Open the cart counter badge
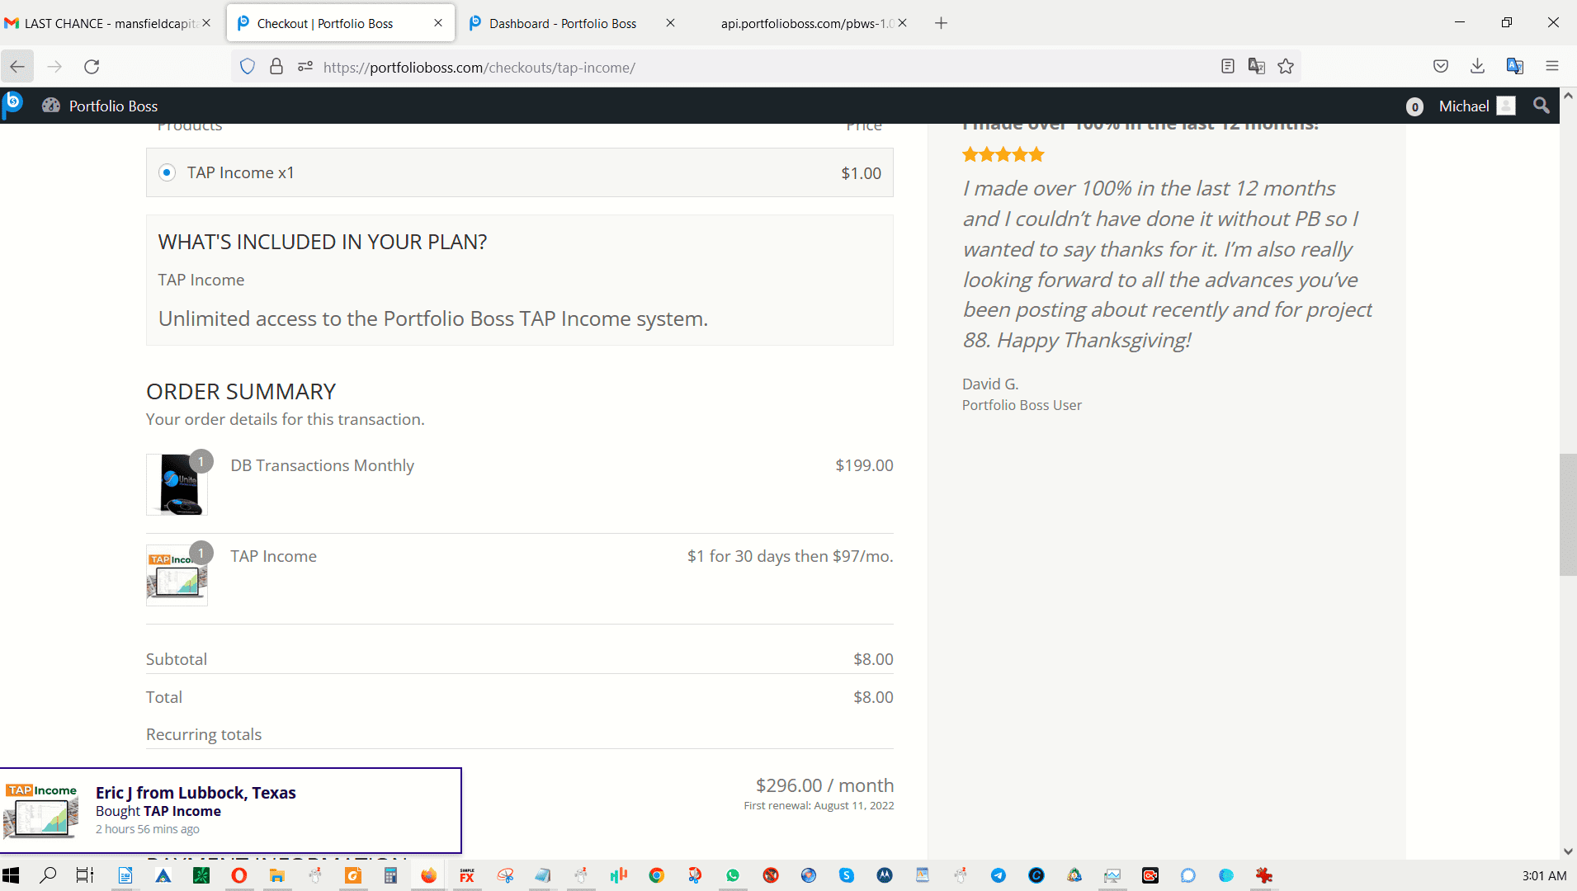This screenshot has width=1577, height=891. tap(1414, 106)
